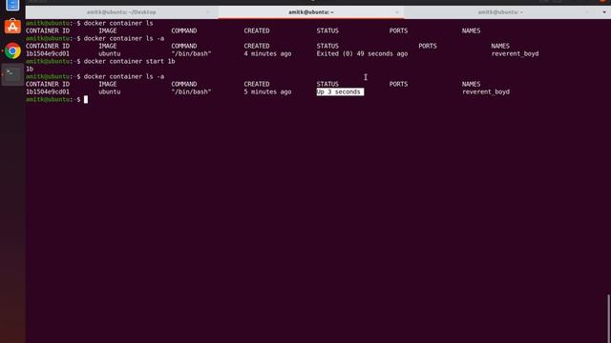
Task: Click the Terminal icon in the dock
Action: coord(12,74)
